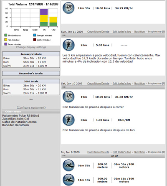Click the 17m 30s duration value

point(84,8)
